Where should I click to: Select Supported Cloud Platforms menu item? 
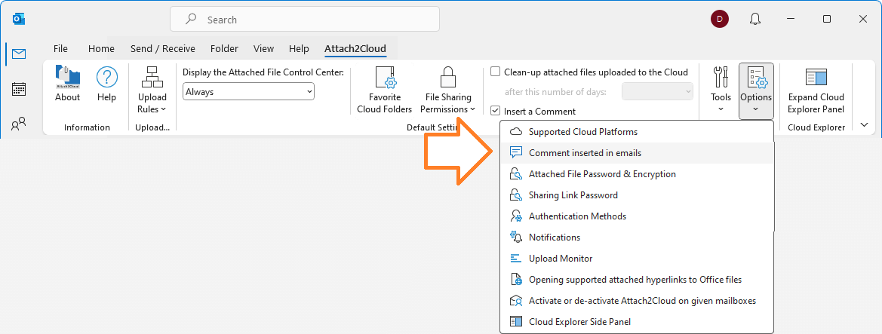[x=637, y=132]
